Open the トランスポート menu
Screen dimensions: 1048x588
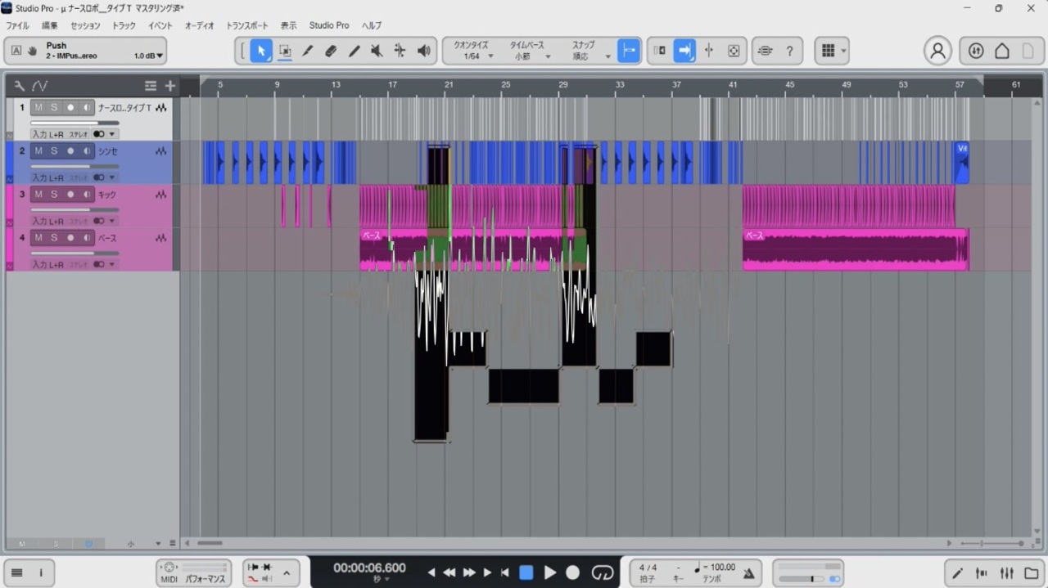(x=247, y=25)
